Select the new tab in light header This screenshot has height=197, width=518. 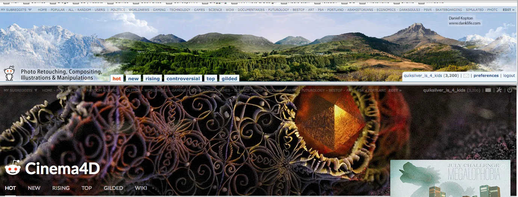(x=133, y=78)
